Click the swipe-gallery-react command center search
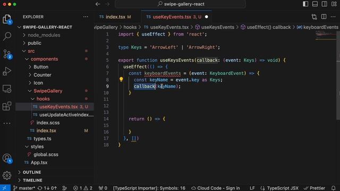The height and width of the screenshot is (191, 340). [x=181, y=4]
